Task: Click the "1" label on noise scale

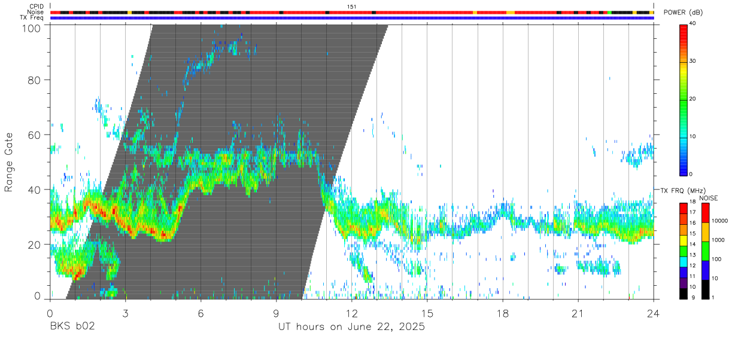Action: pyautogui.click(x=714, y=297)
